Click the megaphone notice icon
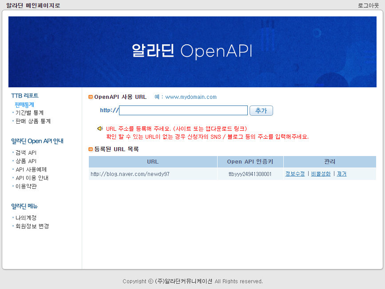385x289 pixels. tap(100, 129)
